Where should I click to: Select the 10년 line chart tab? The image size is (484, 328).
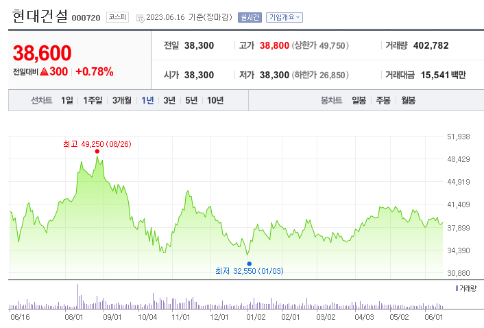[215, 100]
